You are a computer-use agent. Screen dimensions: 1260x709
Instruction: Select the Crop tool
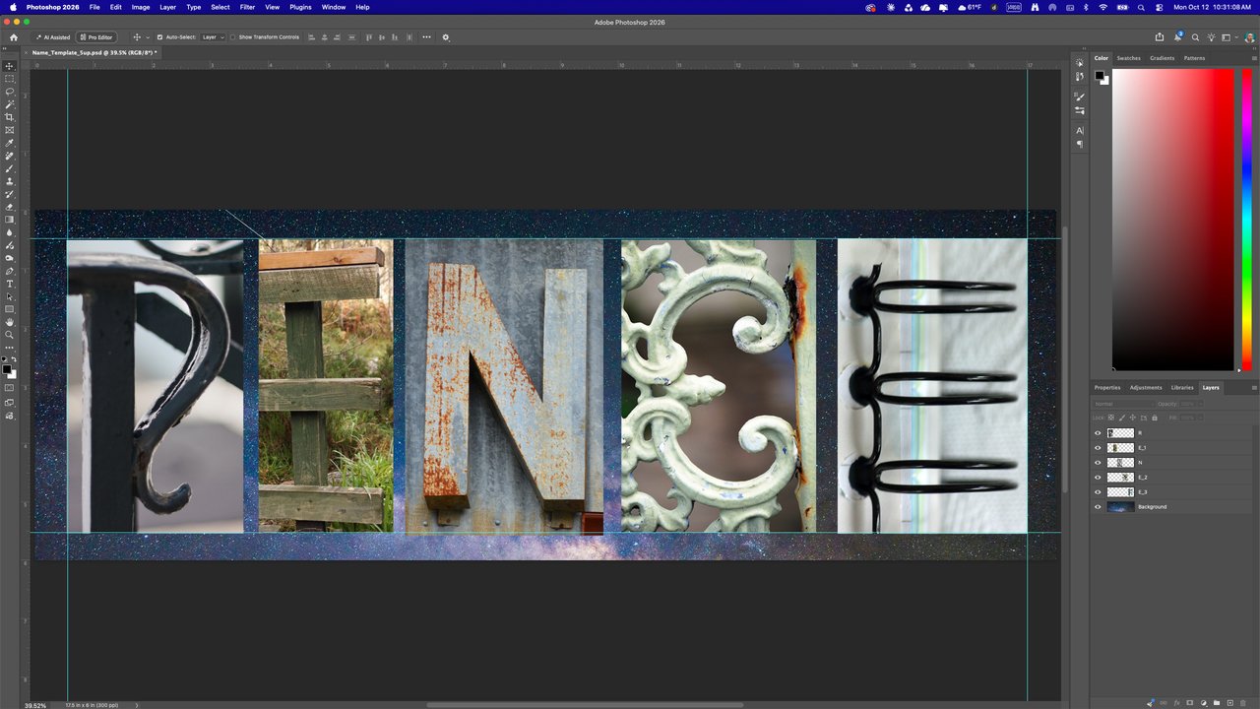pyautogui.click(x=10, y=117)
